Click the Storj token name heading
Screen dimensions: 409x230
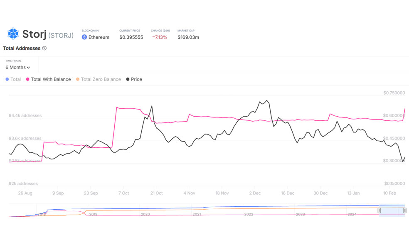34,34
